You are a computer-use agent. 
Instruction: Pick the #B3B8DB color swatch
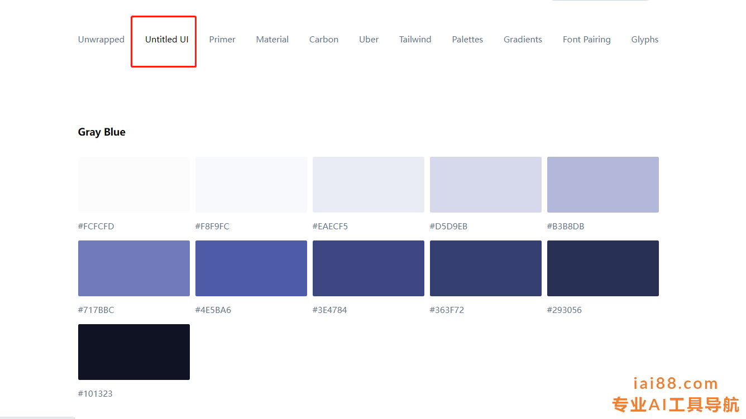click(603, 185)
